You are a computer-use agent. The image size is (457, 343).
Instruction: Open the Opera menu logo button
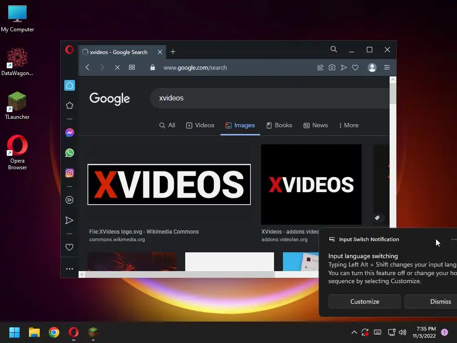click(x=69, y=50)
